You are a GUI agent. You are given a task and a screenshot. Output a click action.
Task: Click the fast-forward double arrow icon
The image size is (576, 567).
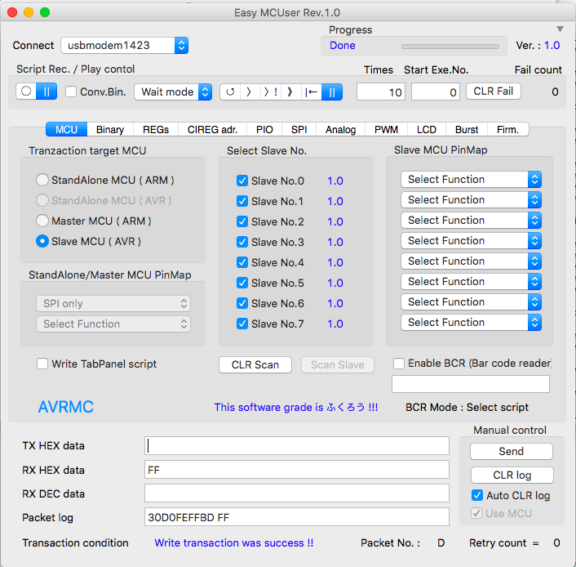pyautogui.click(x=290, y=92)
